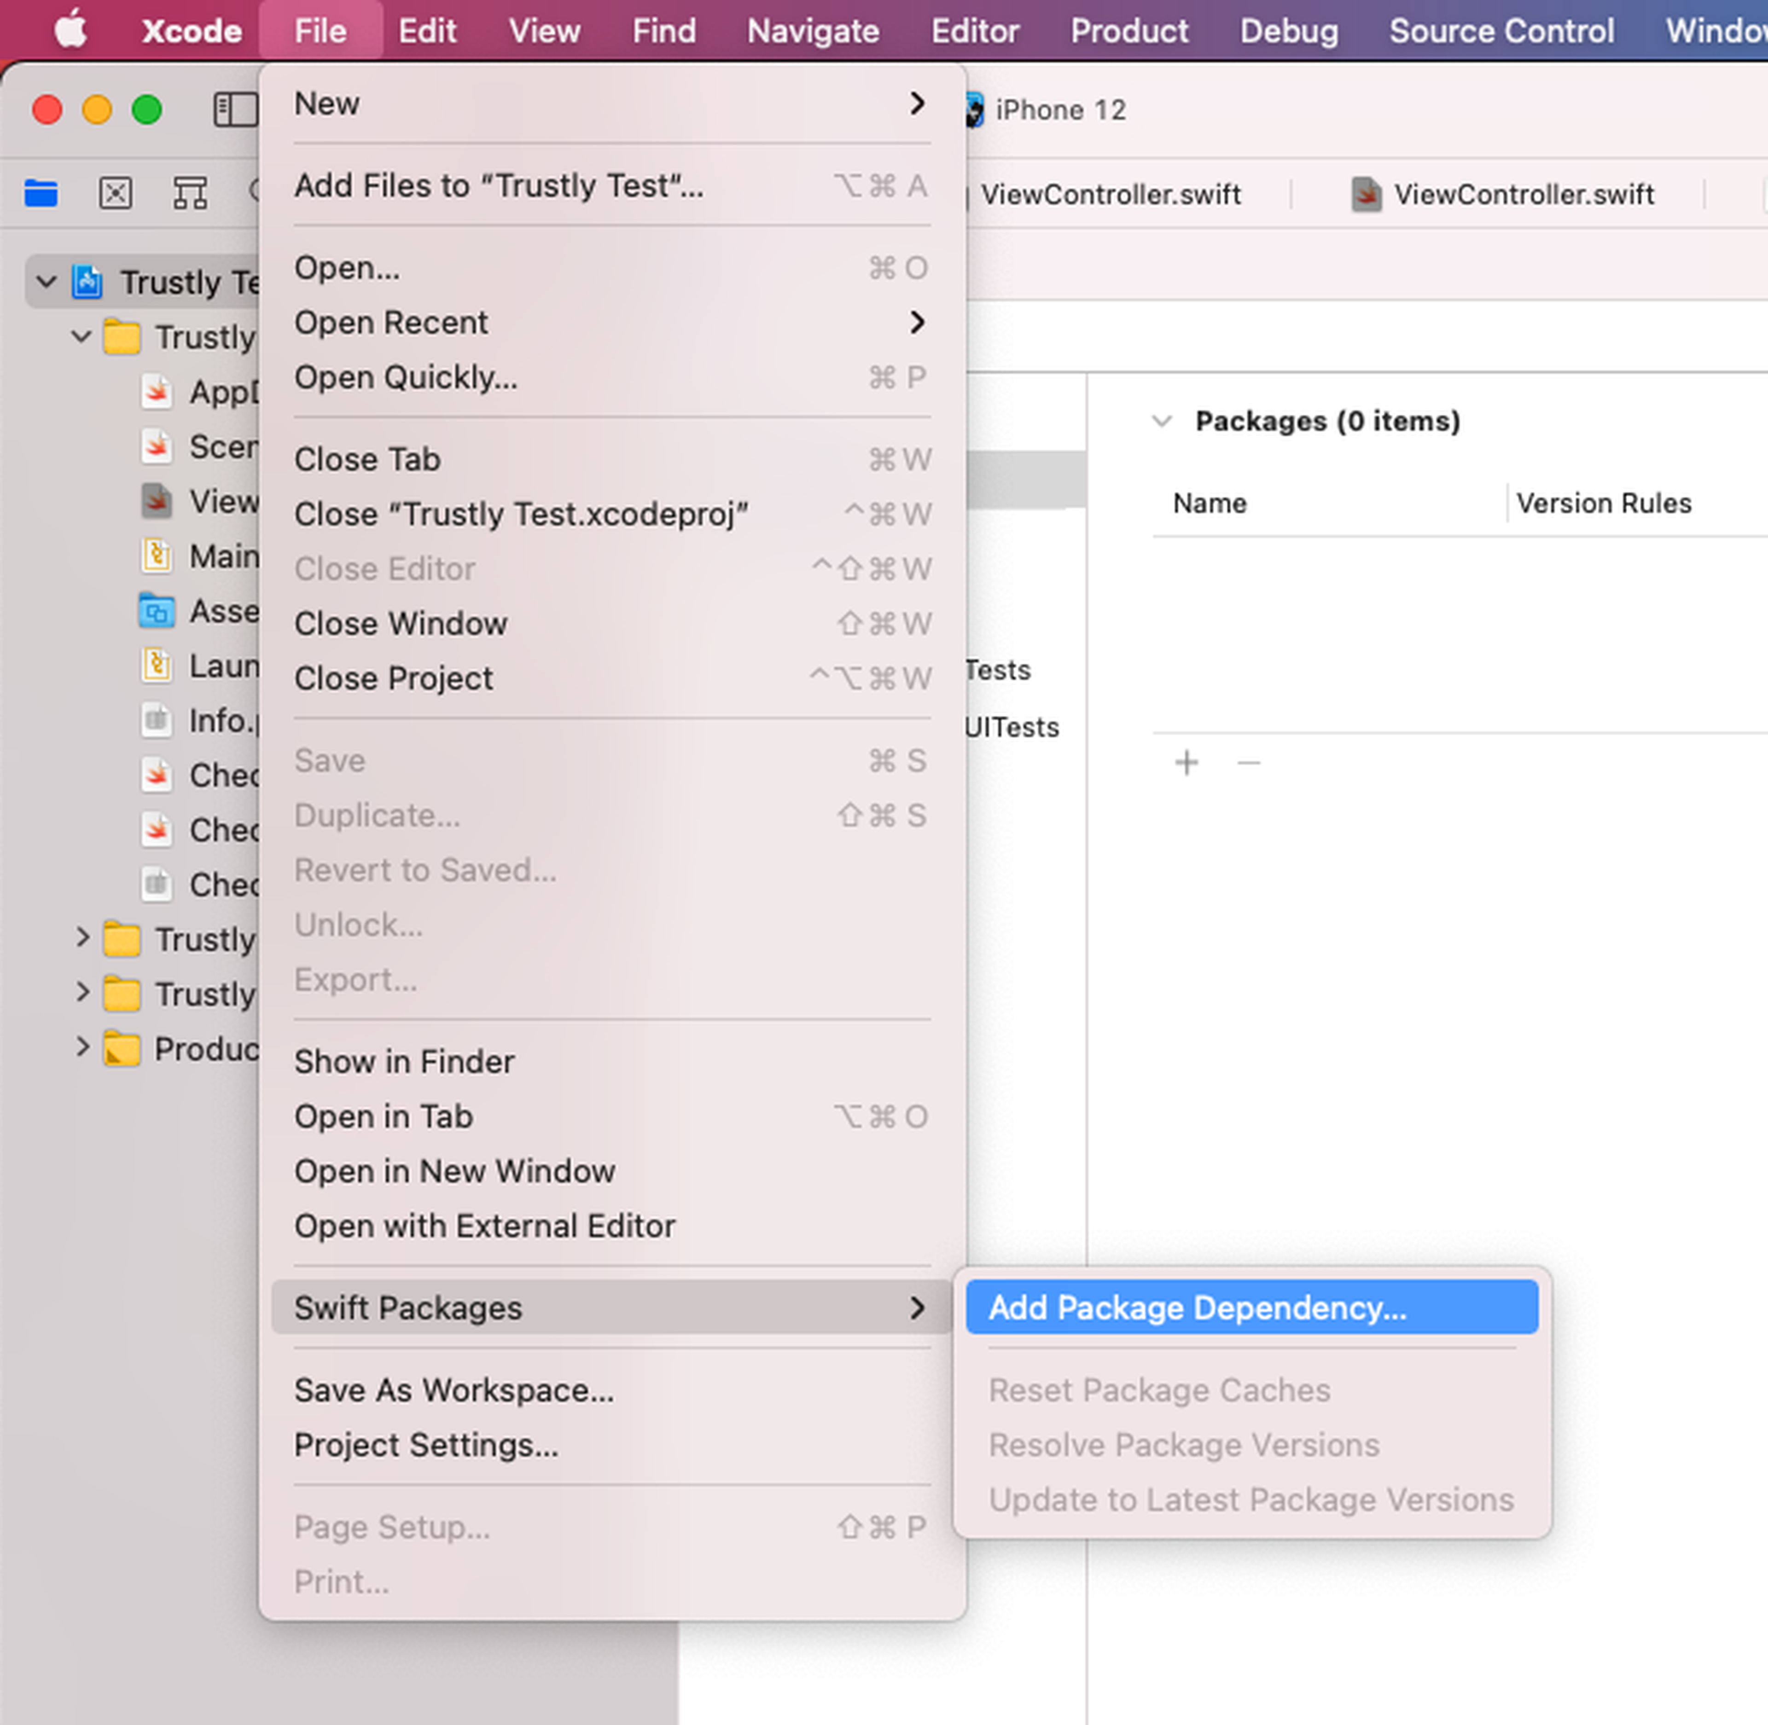The image size is (1768, 1725).
Task: Open the Swift Packages submenu item
Action: (x=612, y=1308)
